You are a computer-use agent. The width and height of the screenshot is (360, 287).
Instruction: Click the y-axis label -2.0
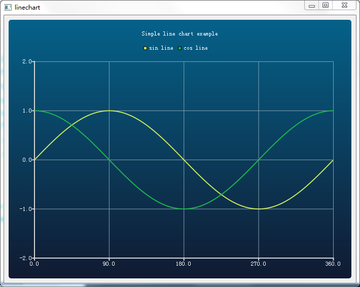point(26,258)
